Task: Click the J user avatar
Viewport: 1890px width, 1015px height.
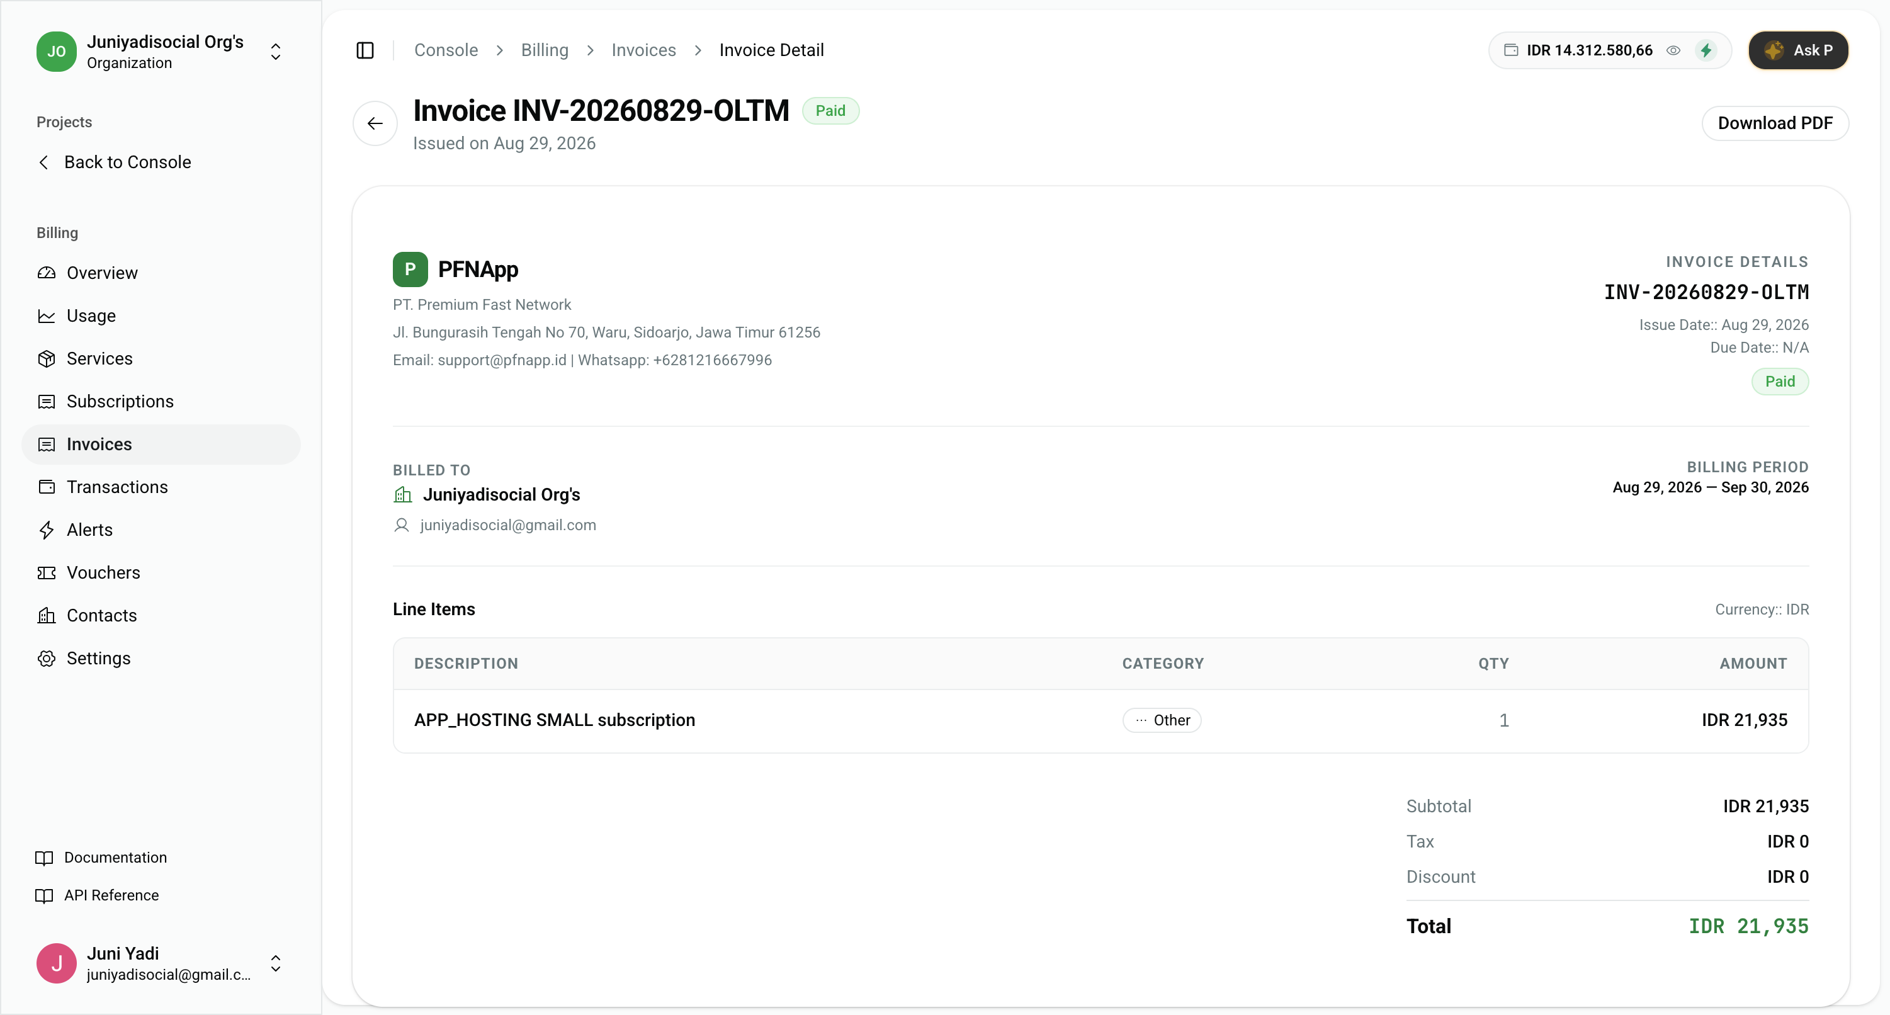Action: tap(57, 963)
